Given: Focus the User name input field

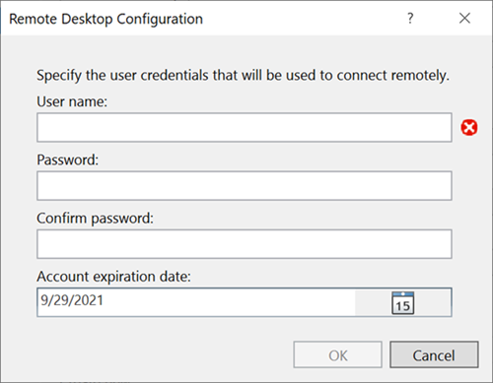Looking at the screenshot, I should click(245, 127).
